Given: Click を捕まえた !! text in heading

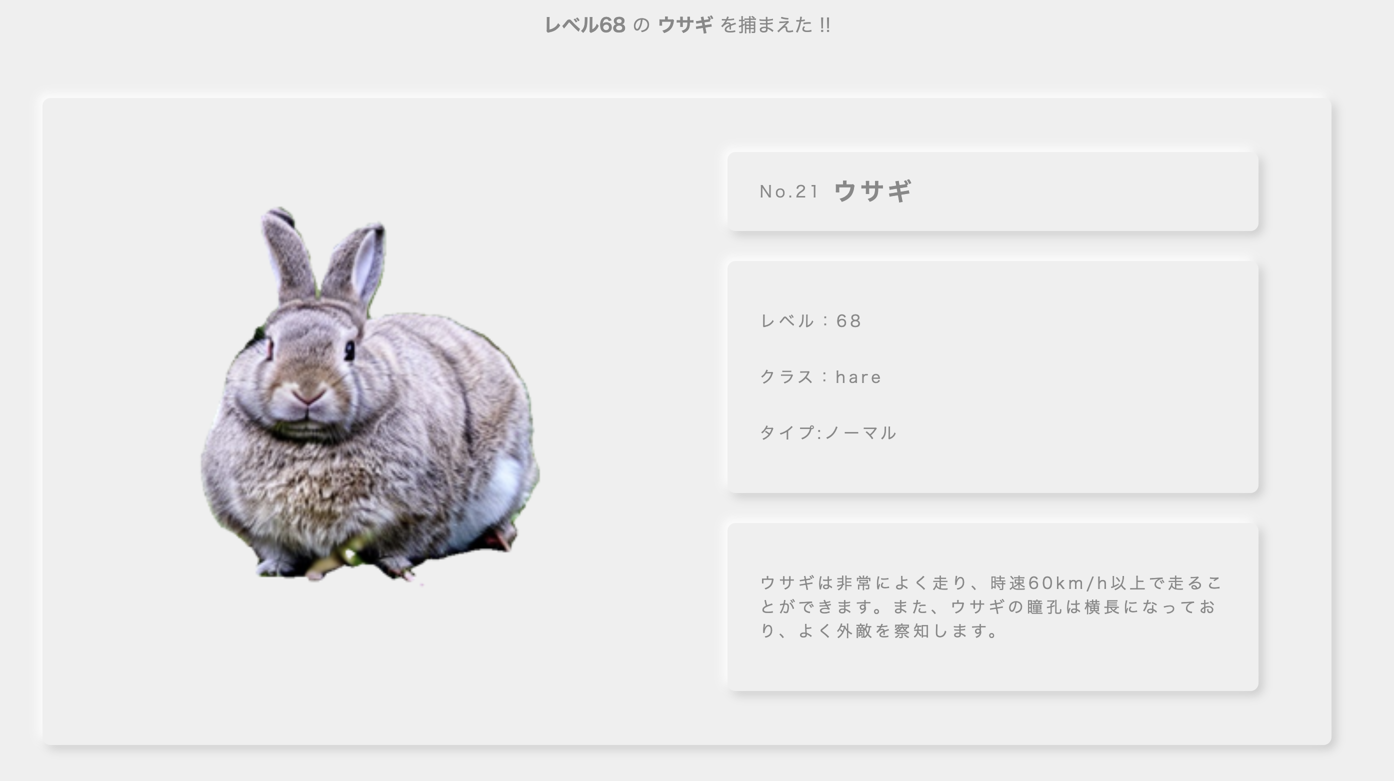Looking at the screenshot, I should tap(775, 25).
